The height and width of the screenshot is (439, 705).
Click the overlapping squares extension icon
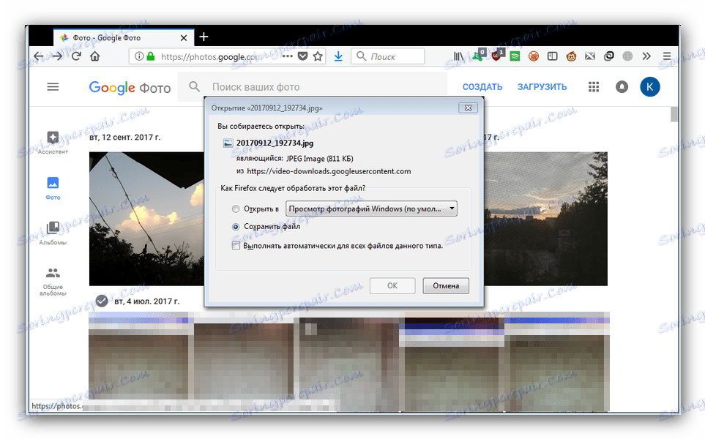tap(609, 56)
